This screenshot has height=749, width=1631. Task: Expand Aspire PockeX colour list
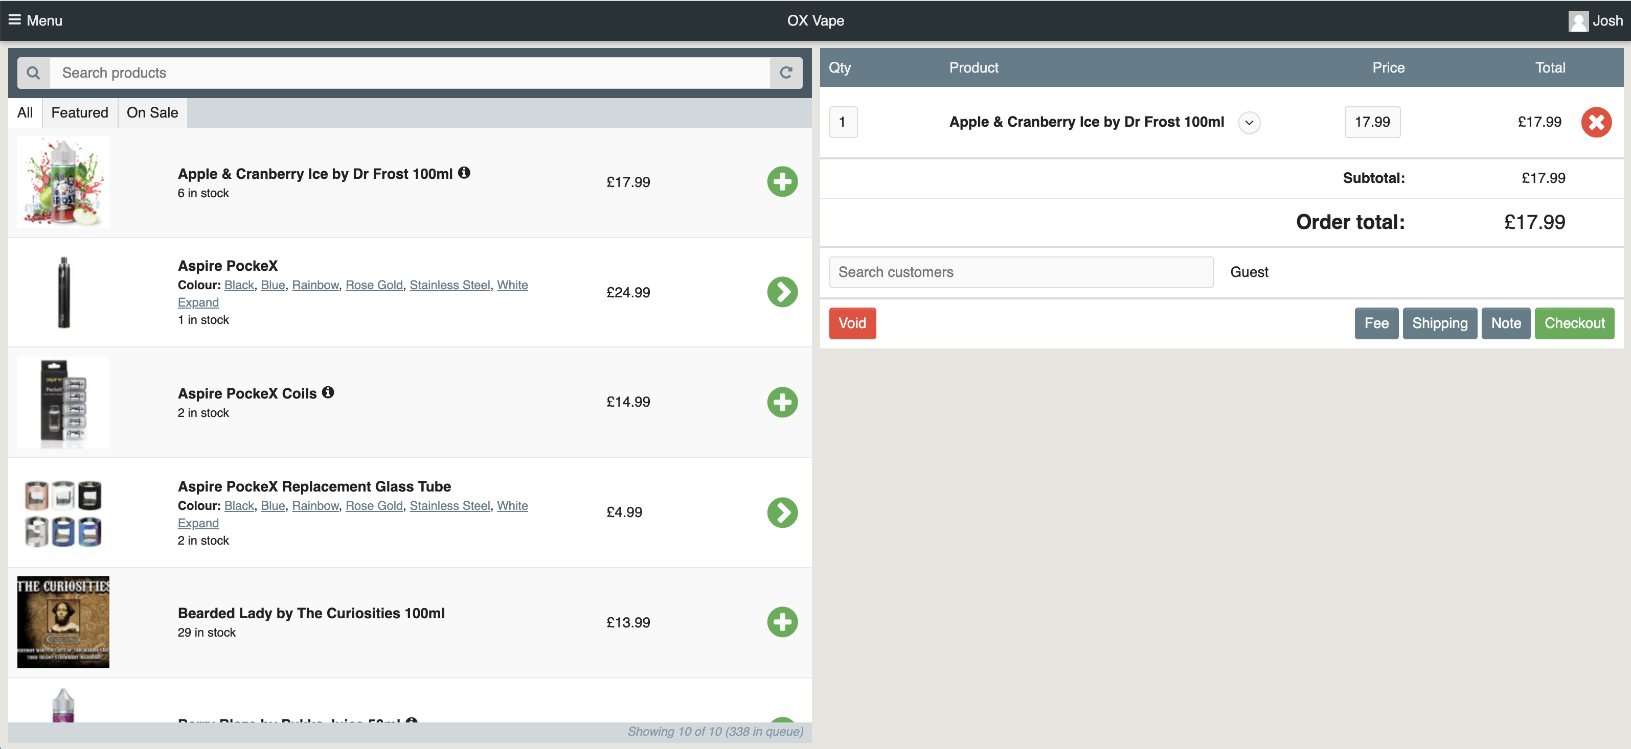tap(198, 302)
